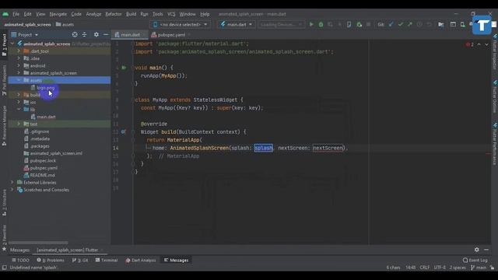Open the device selector dropdown
This screenshot has height=280, width=498.
[180, 24]
